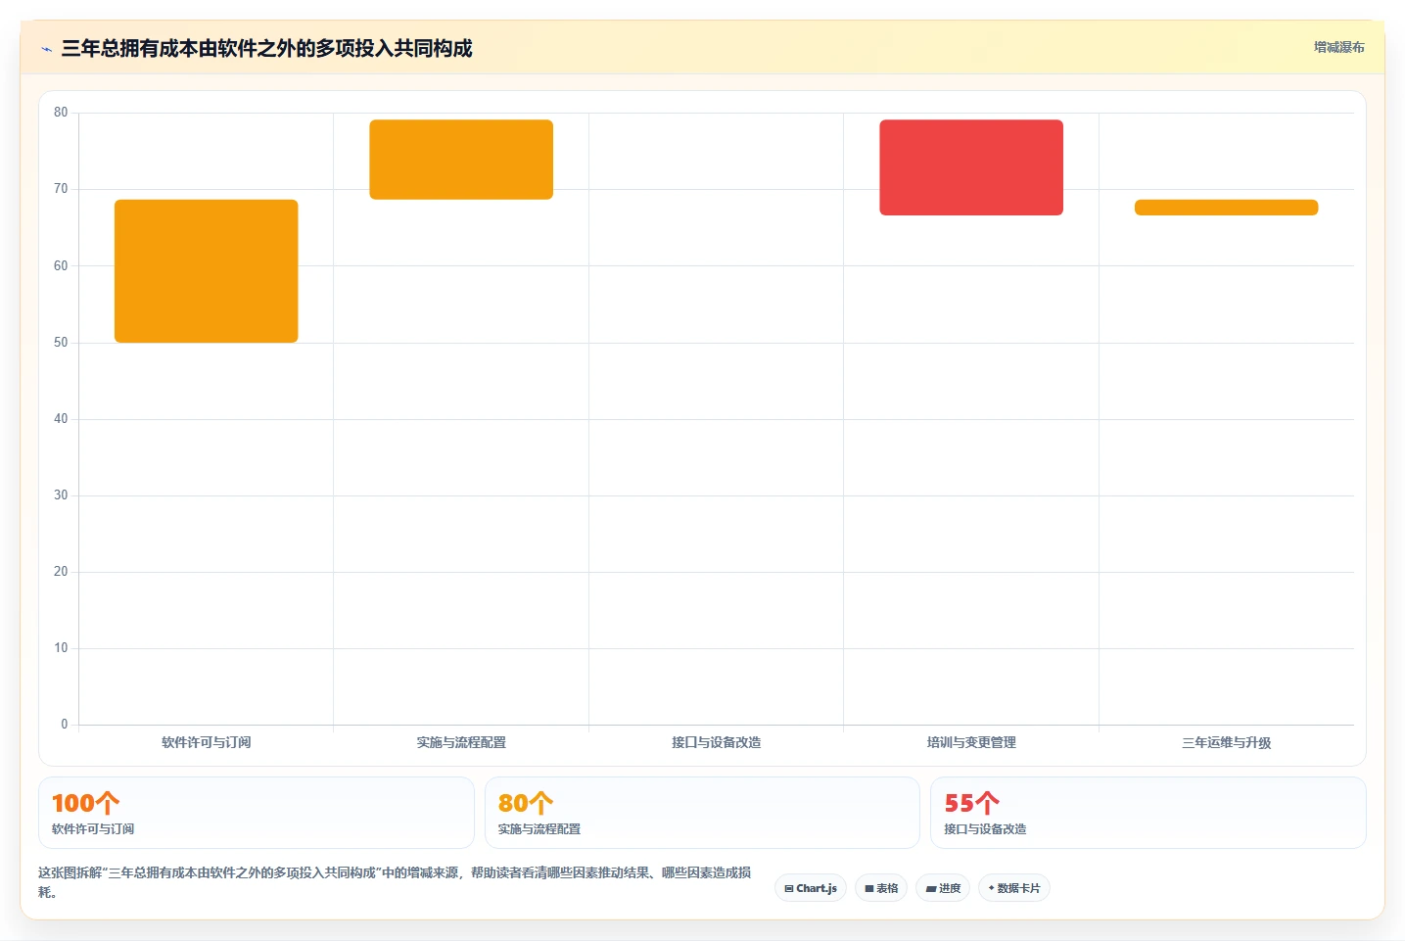Click x-axis label 实施与流程配置
The width and height of the screenshot is (1405, 941).
tap(461, 742)
